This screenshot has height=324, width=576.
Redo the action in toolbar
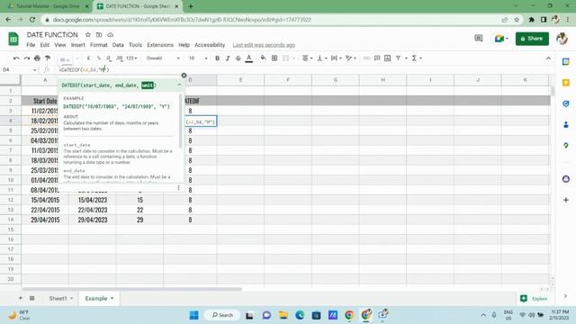coord(27,58)
